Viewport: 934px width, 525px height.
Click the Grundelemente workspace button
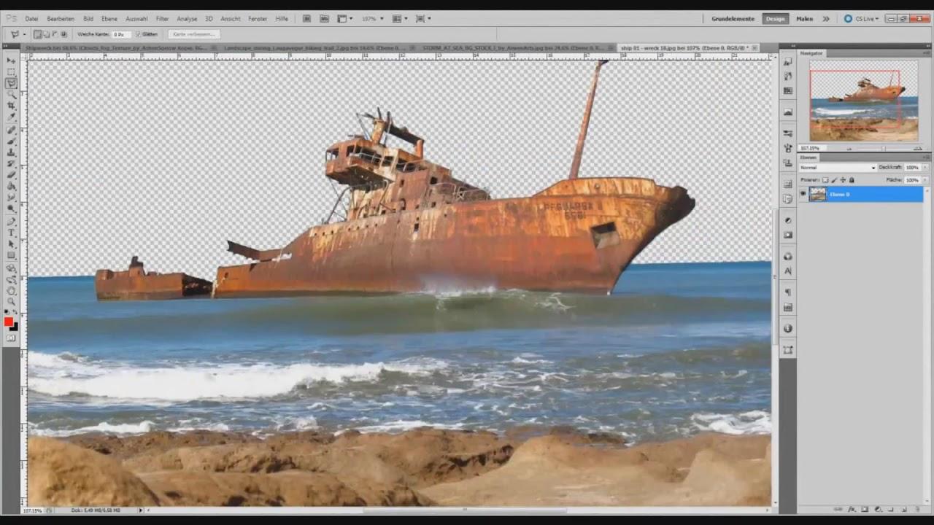point(733,18)
